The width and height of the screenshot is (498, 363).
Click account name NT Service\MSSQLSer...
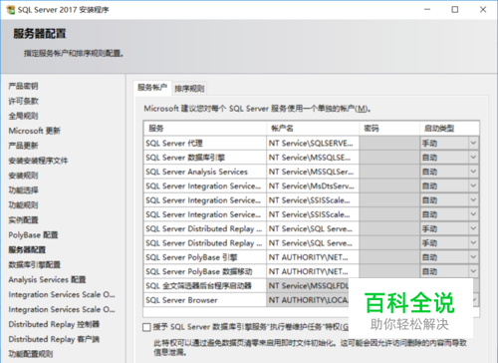pos(313,172)
